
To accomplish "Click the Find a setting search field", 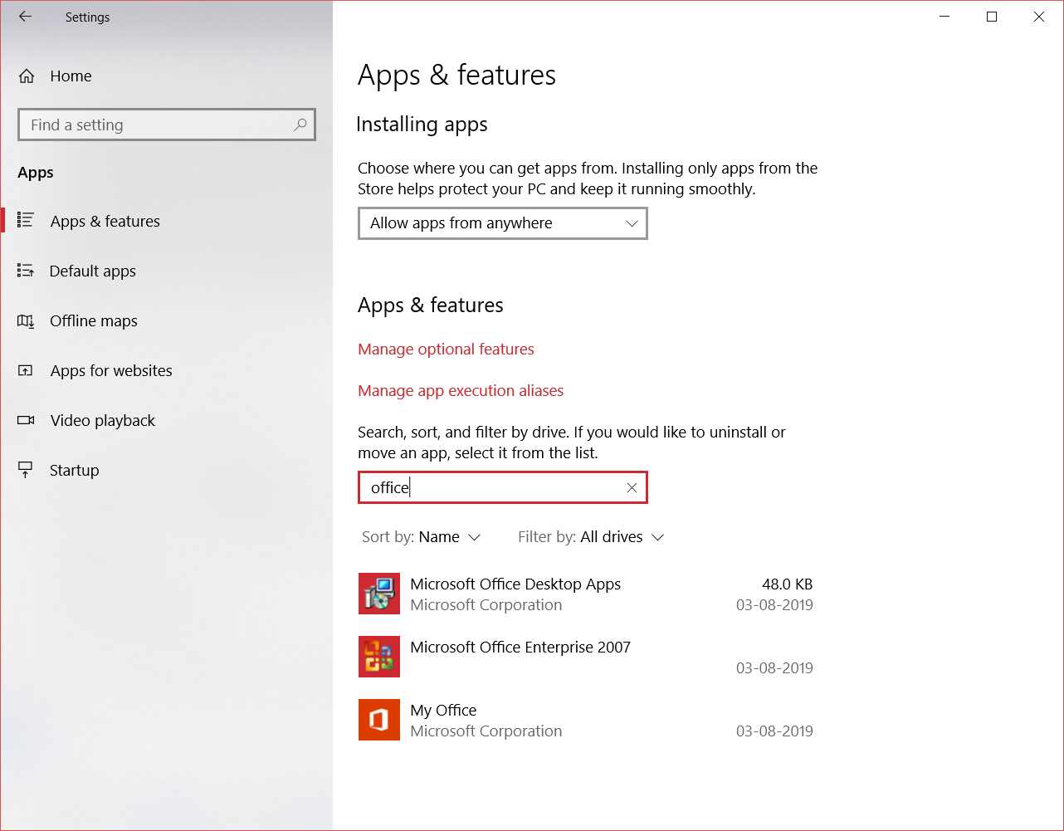I will 167,125.
